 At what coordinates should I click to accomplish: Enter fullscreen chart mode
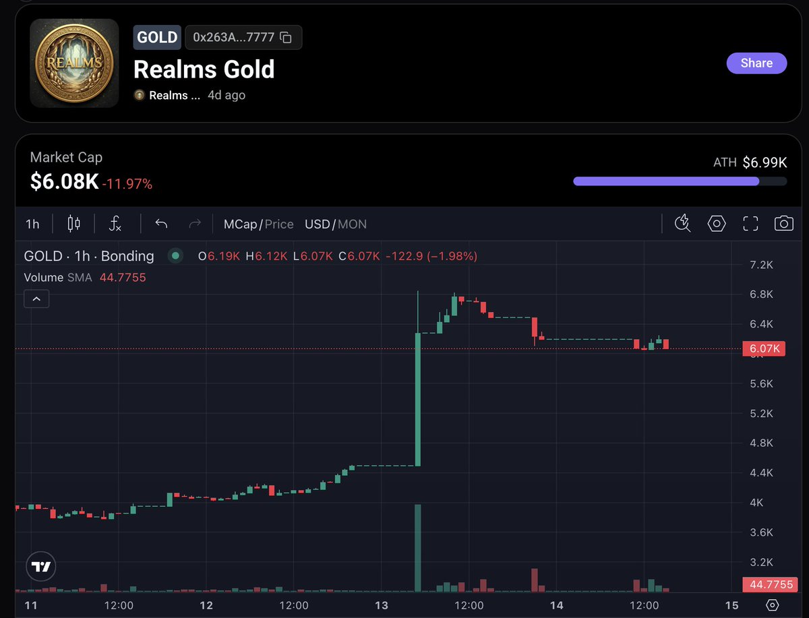point(750,224)
